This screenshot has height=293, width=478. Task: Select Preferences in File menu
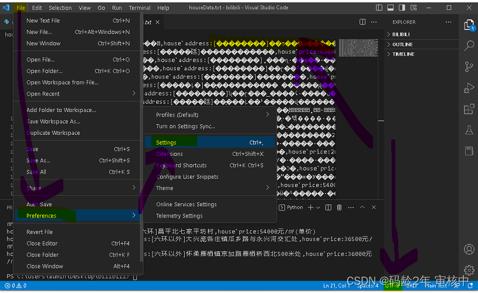[x=77, y=216]
